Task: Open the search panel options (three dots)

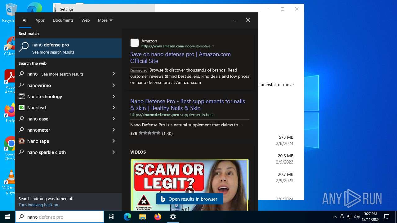Action: click(235, 20)
